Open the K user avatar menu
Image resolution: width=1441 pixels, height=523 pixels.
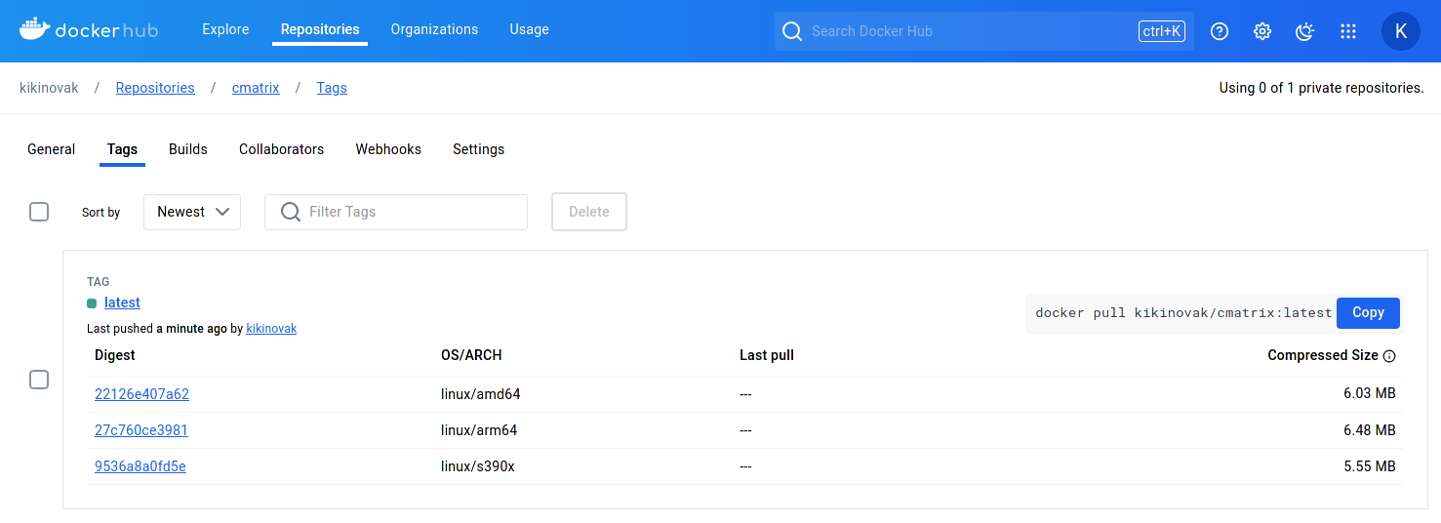pyautogui.click(x=1401, y=31)
